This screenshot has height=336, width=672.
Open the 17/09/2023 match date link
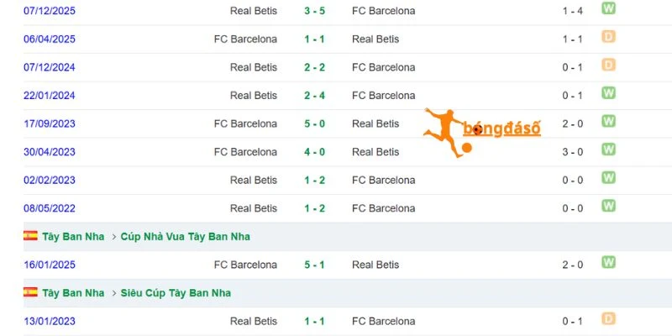click(50, 123)
